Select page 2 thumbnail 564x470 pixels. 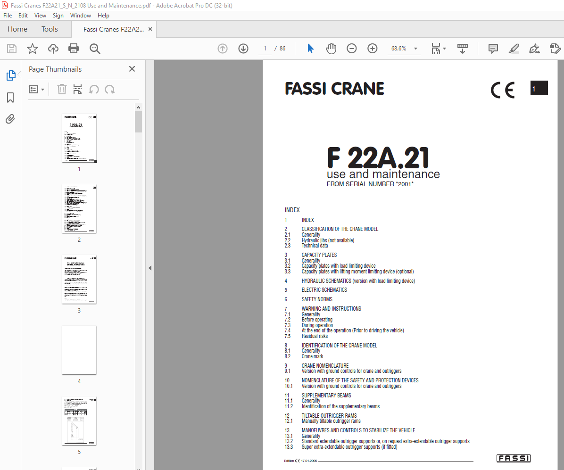79,209
